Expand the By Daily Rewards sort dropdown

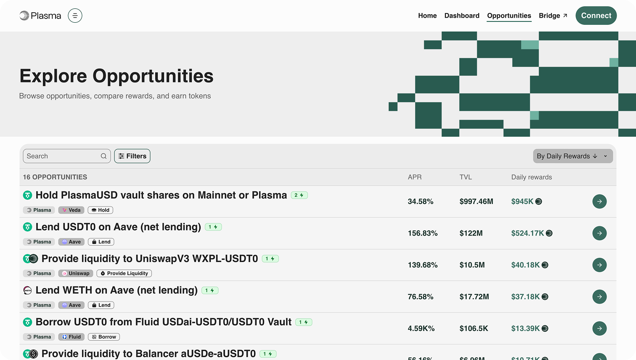coord(572,156)
